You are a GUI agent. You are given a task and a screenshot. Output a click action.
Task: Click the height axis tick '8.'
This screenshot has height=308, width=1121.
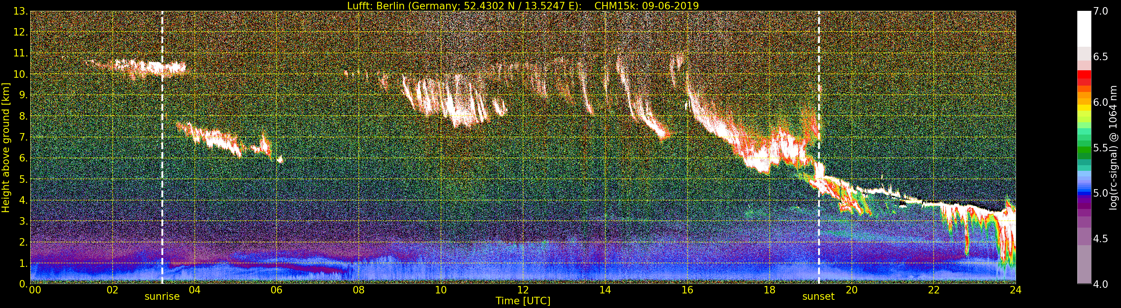[x=23, y=116]
